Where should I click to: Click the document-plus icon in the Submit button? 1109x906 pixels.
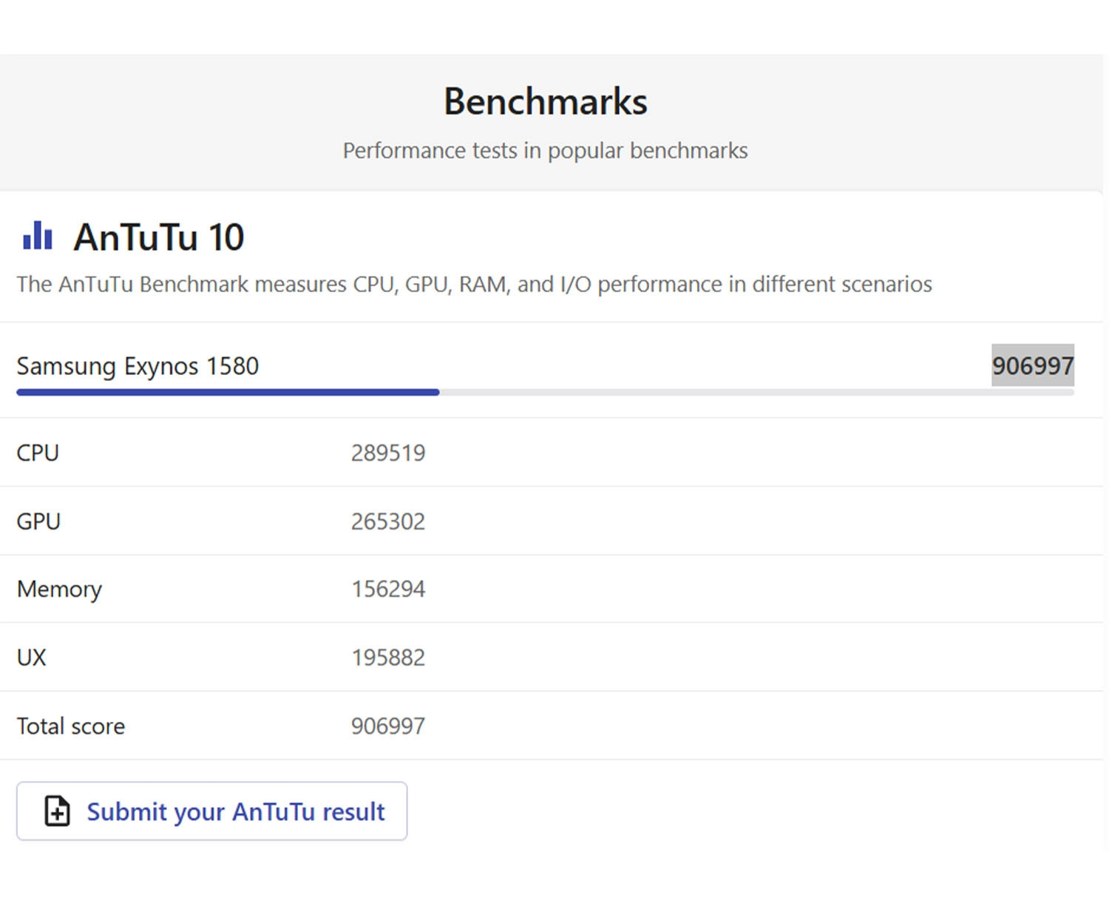(57, 811)
